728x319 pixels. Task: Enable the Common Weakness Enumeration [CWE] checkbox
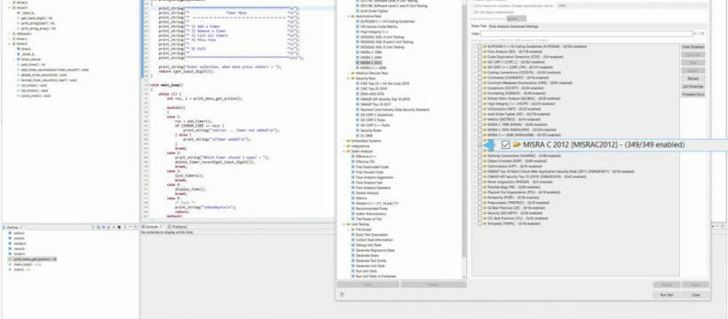pos(479,83)
